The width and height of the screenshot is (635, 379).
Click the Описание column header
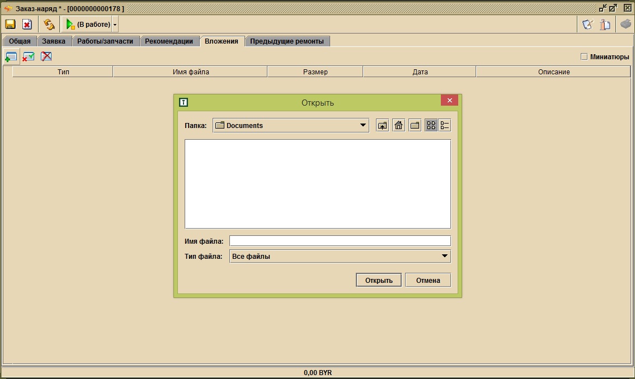tap(554, 72)
